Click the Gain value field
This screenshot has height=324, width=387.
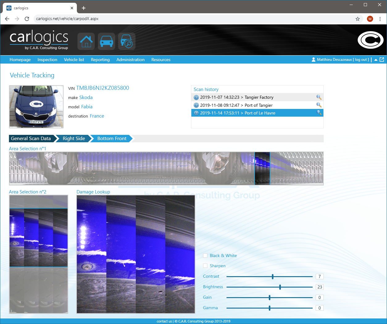point(320,297)
